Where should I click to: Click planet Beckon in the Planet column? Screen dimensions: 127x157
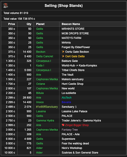point(41,52)
